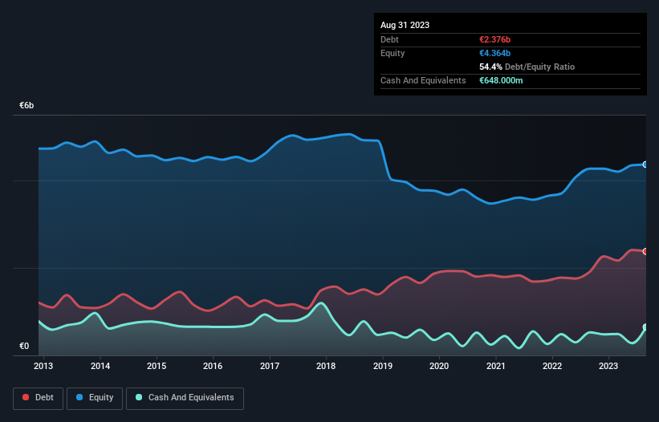
Task: Toggle Cash And Equivalents legend button
Action: click(x=185, y=398)
